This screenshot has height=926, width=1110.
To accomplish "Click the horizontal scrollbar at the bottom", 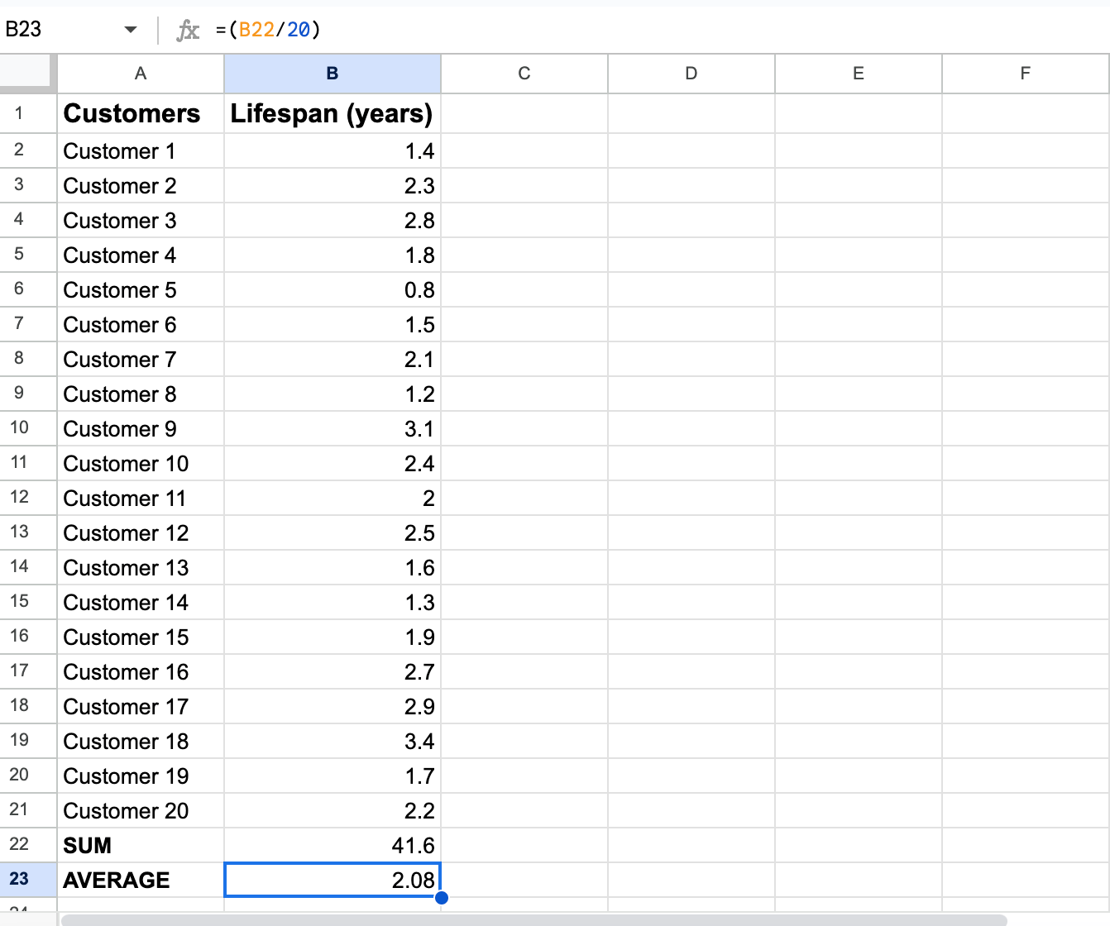I will tap(533, 920).
